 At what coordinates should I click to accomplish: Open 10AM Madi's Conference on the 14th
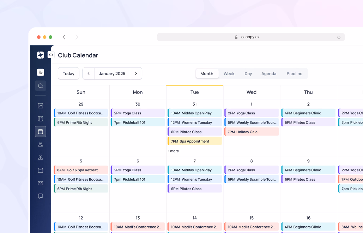click(x=195, y=227)
